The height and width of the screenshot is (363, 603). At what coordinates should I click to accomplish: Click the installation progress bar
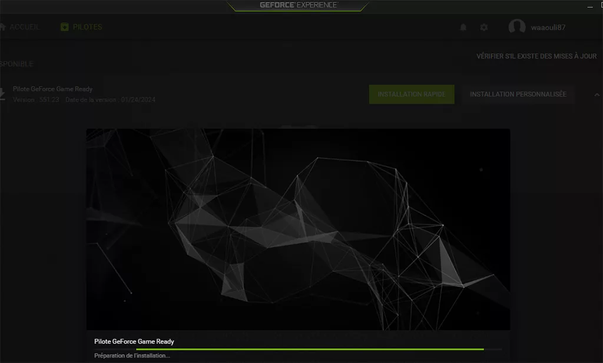pyautogui.click(x=298, y=349)
